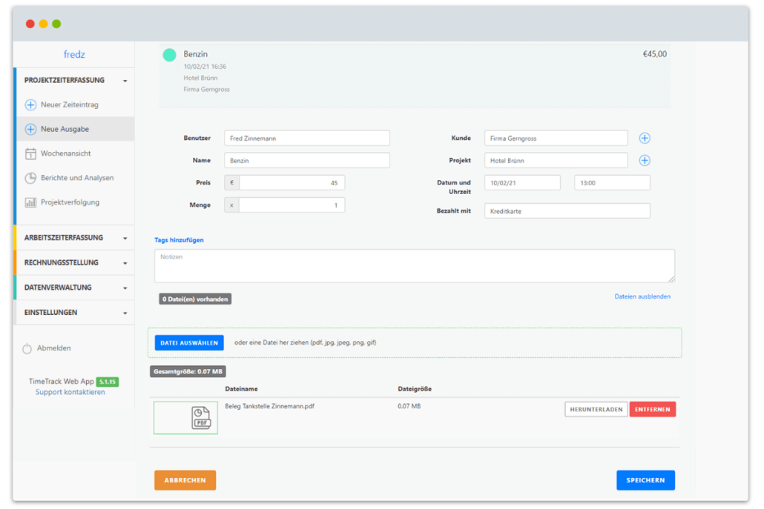764x509 pixels.
Task: Click the plus icon beside Neuer Zeiteintrag
Action: pyautogui.click(x=30, y=105)
